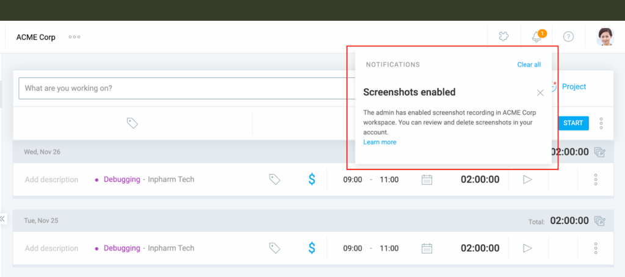Toggle billable dollar sign on Nov 26 entry
This screenshot has height=277, width=625.
coord(312,179)
